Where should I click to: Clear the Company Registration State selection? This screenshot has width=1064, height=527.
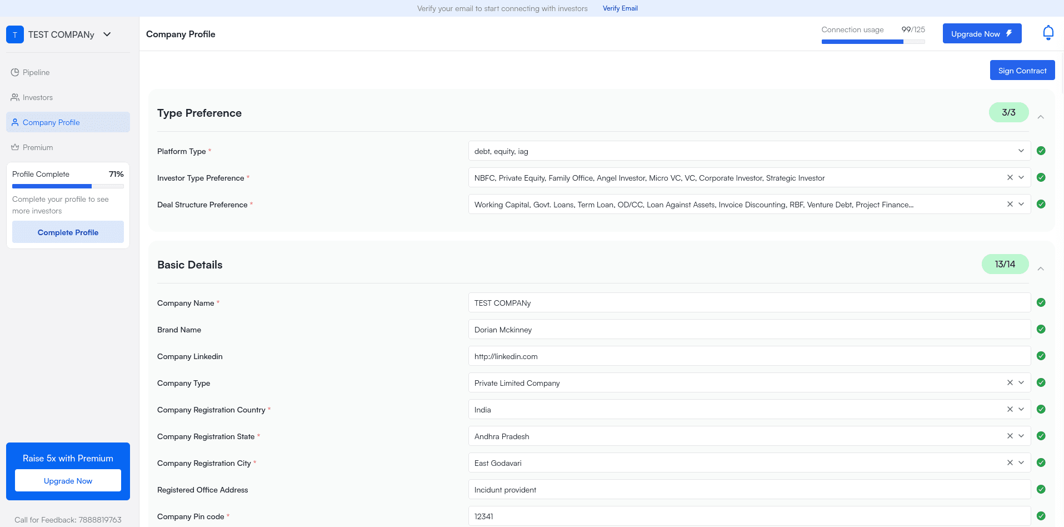pos(1010,436)
